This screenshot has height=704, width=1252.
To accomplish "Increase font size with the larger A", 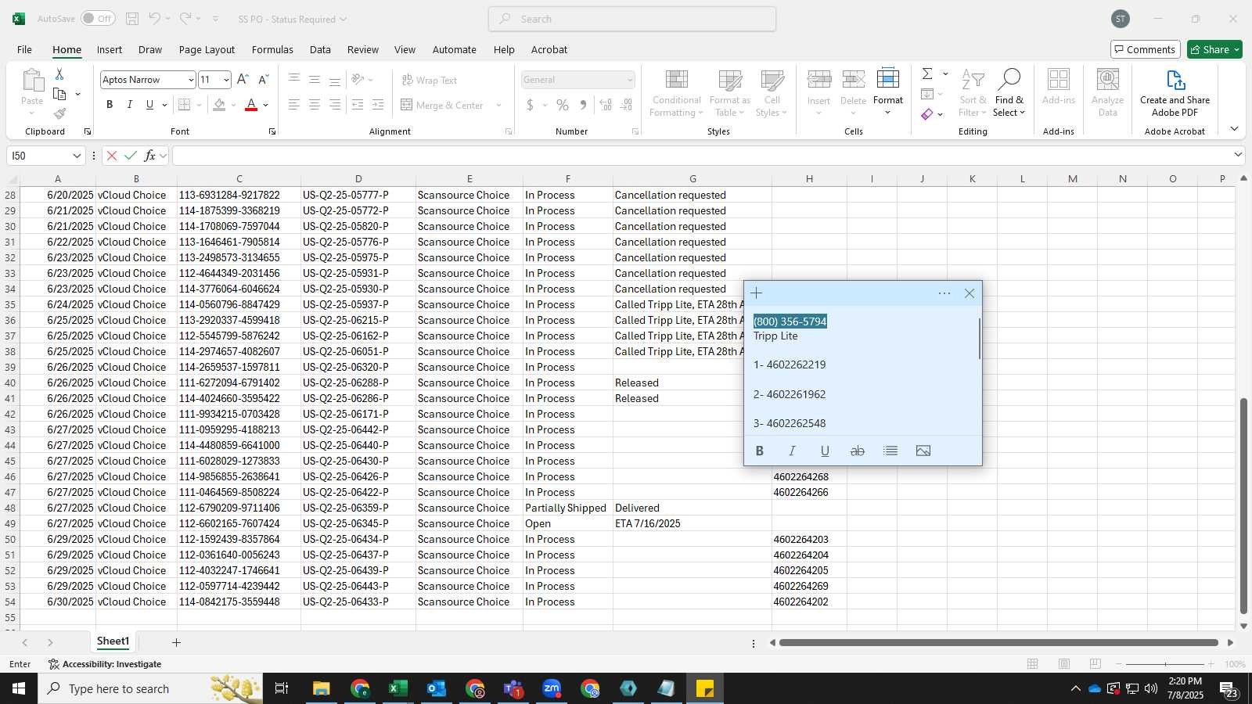I will (243, 80).
